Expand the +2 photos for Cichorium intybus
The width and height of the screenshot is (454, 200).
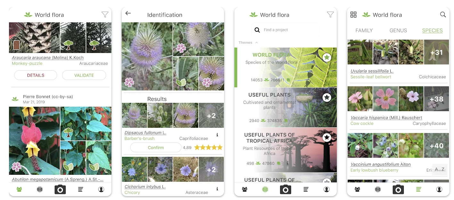(x=211, y=169)
